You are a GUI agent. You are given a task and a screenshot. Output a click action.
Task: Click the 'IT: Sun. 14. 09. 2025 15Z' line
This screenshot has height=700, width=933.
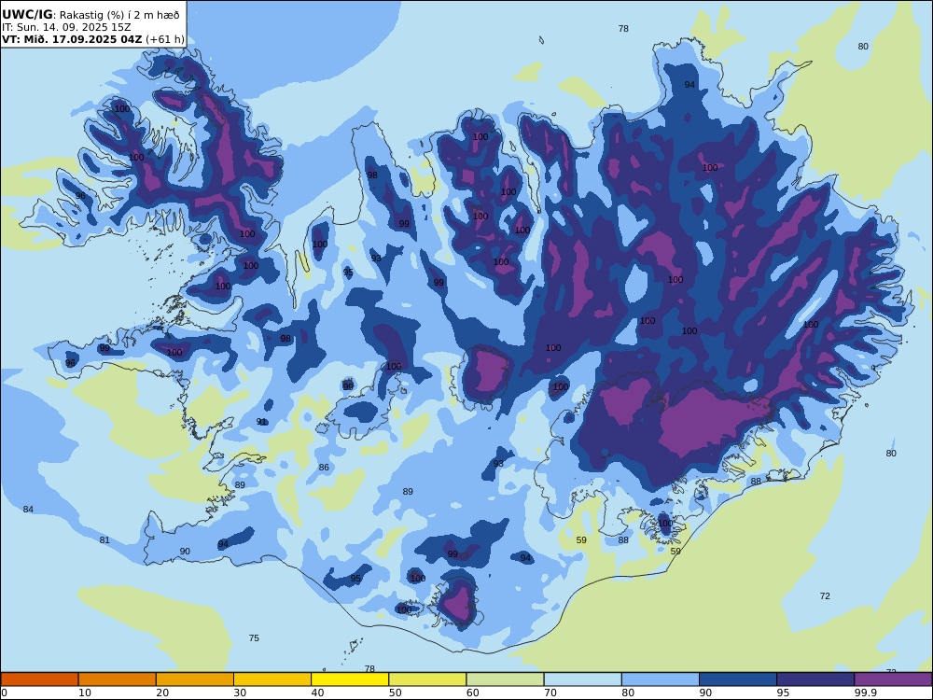tap(66, 27)
